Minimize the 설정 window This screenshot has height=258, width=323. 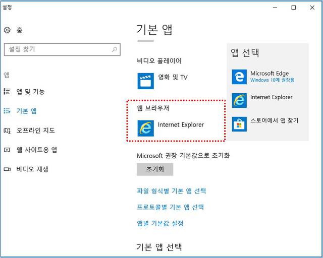(275, 8)
